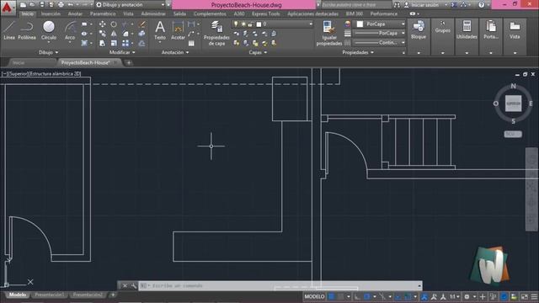
Task: Expand the Propiedades panel
Action: pos(358,52)
